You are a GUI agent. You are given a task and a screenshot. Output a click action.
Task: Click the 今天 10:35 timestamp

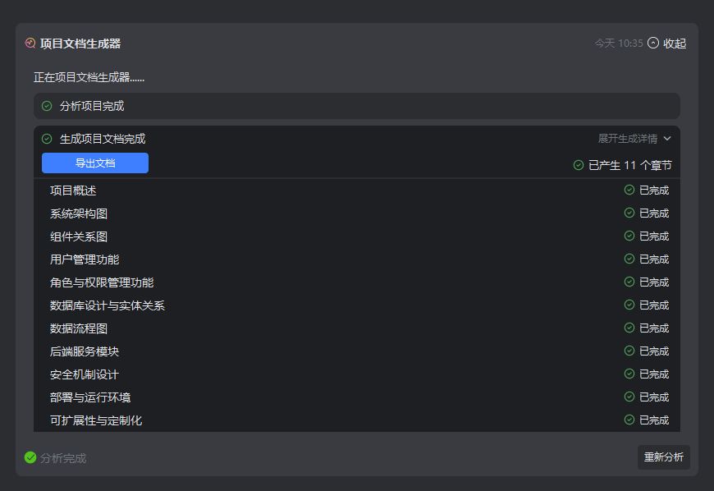[619, 43]
